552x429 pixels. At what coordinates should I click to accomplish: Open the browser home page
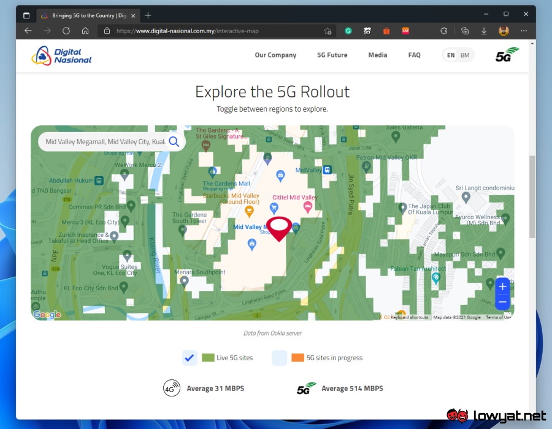[x=85, y=31]
